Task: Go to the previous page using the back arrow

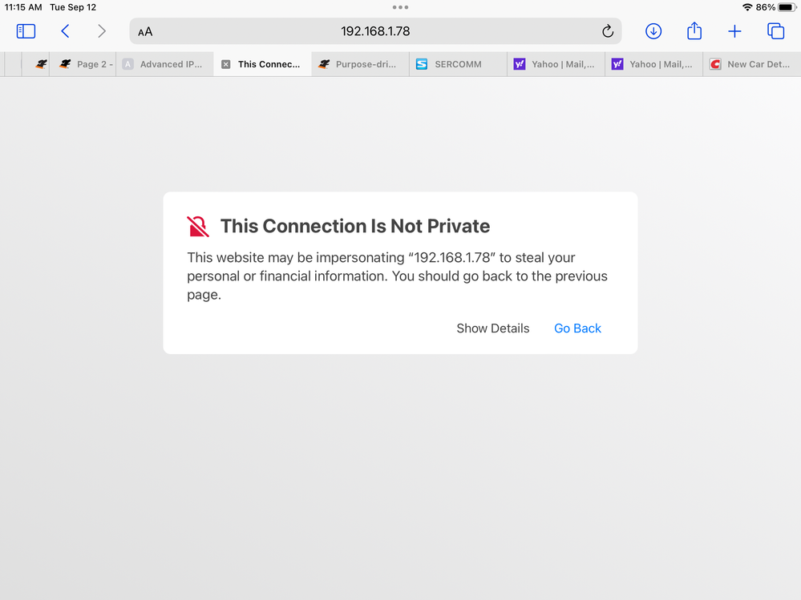Action: click(66, 31)
